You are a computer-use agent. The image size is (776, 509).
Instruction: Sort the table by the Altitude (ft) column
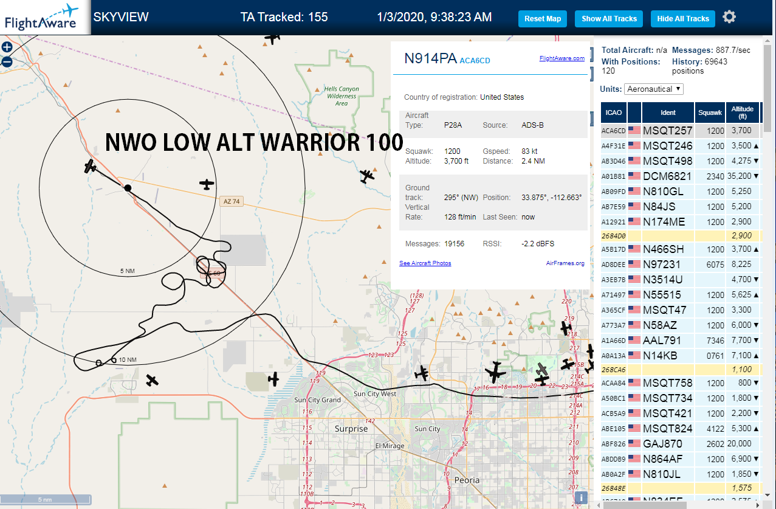click(742, 113)
